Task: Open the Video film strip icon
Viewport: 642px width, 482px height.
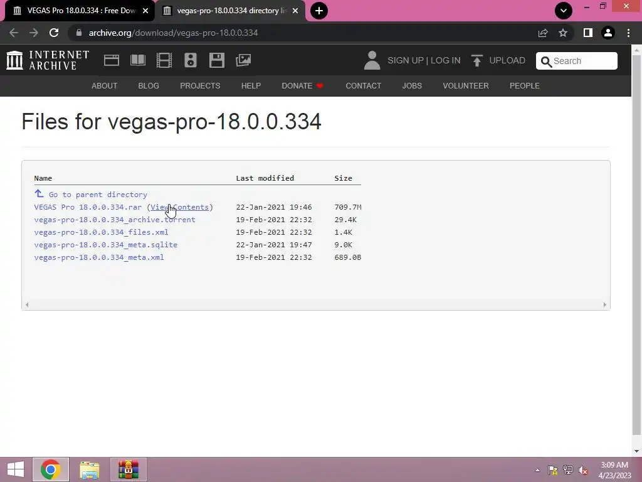Action: (164, 60)
